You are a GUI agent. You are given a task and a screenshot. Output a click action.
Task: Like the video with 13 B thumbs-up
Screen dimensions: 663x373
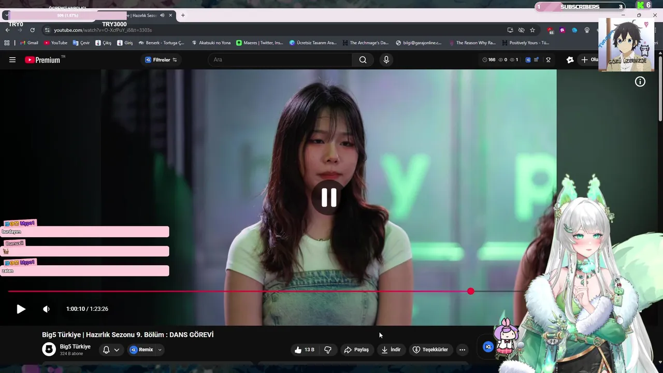coord(305,350)
